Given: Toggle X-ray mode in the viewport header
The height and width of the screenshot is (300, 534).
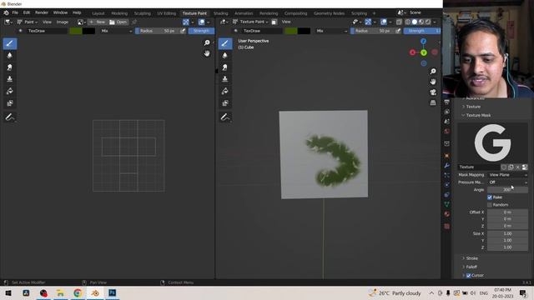Looking at the screenshot, I should point(399,22).
